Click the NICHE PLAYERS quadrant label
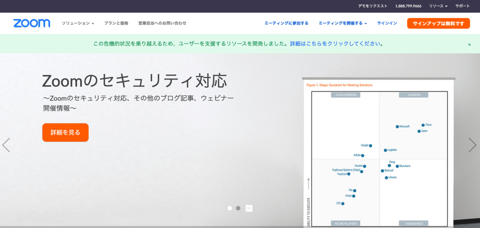Image resolution: width=480 pixels, height=228 pixels. tap(346, 223)
